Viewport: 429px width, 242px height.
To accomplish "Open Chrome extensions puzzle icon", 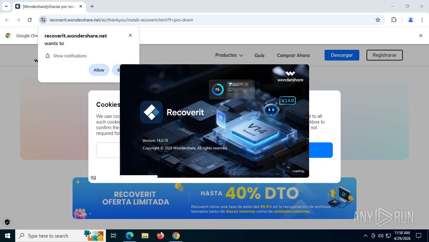I will tap(394, 20).
